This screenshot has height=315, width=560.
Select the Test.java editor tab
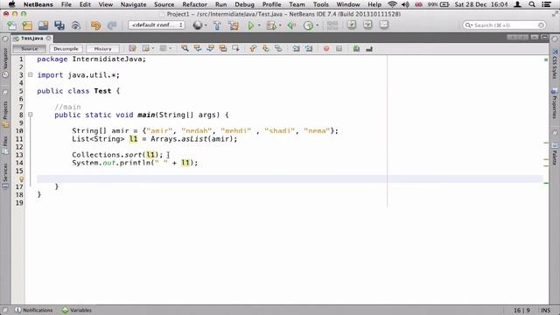(x=31, y=38)
